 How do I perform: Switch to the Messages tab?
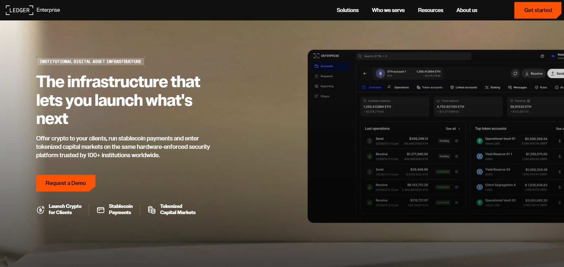click(517, 88)
